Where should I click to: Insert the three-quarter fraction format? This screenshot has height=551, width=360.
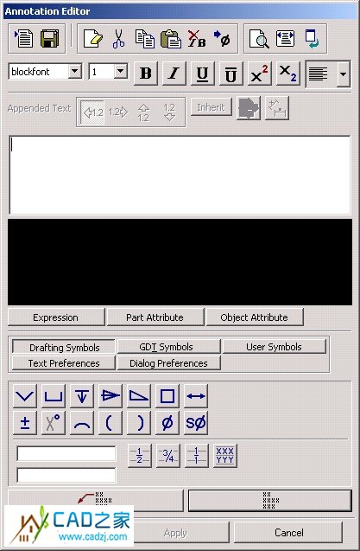[168, 456]
